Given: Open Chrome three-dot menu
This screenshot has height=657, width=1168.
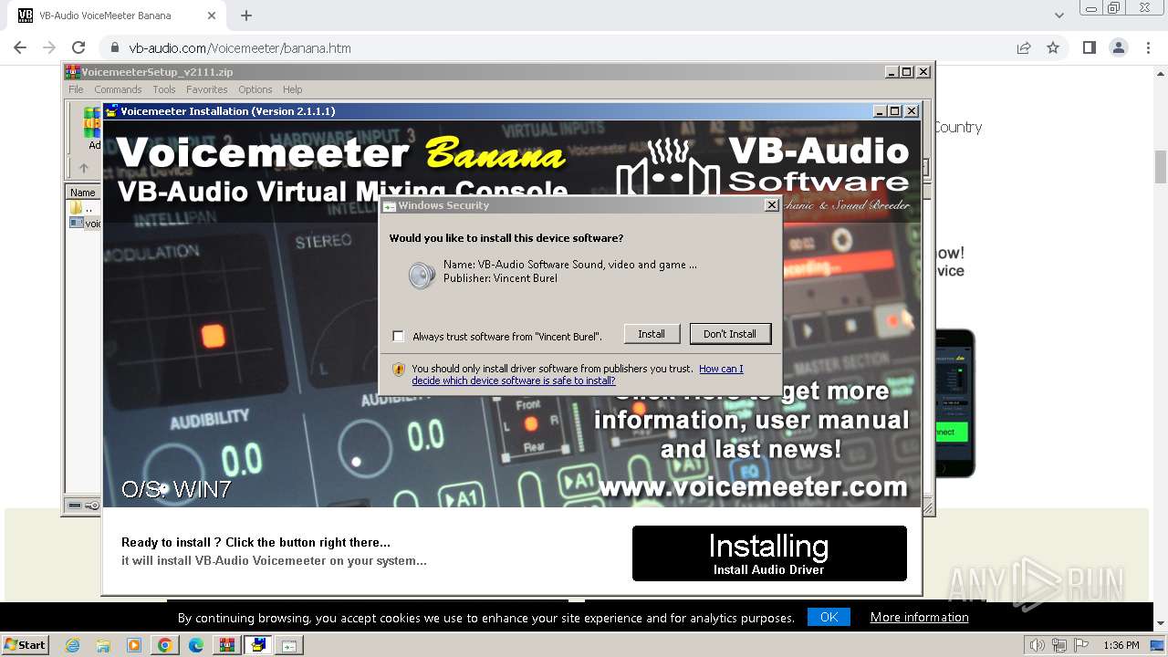Looking at the screenshot, I should (1147, 47).
